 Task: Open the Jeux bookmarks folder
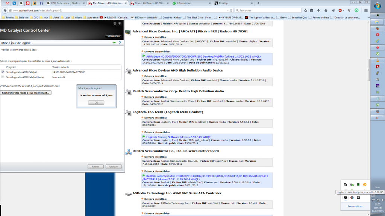(44, 17)
